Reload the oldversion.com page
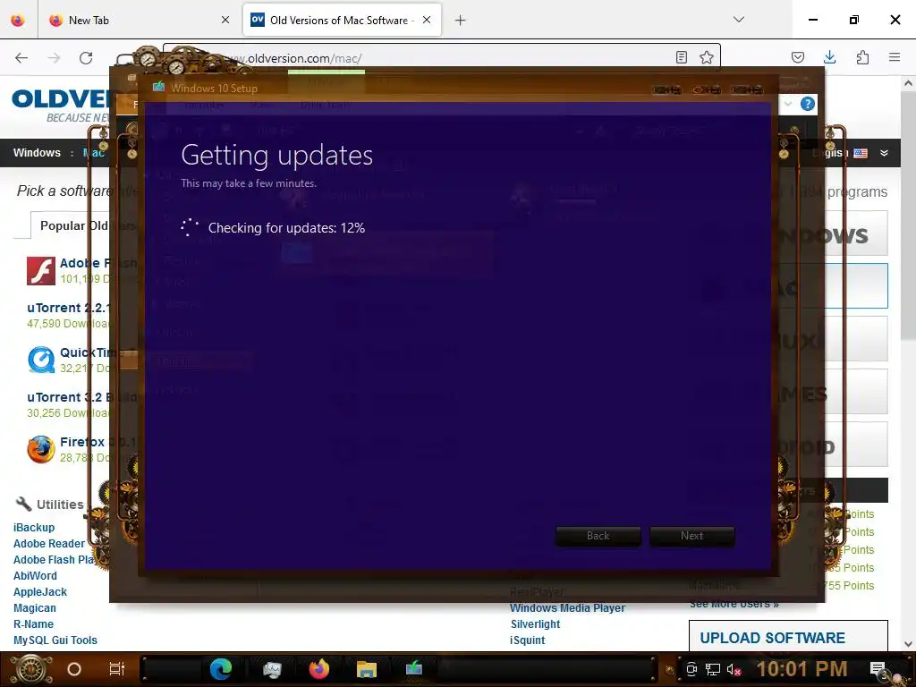 click(x=86, y=57)
